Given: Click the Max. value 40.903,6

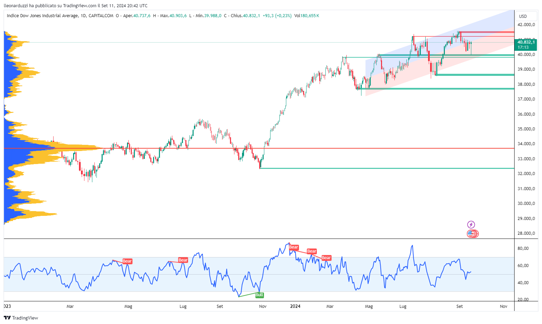Looking at the screenshot, I should [x=178, y=16].
